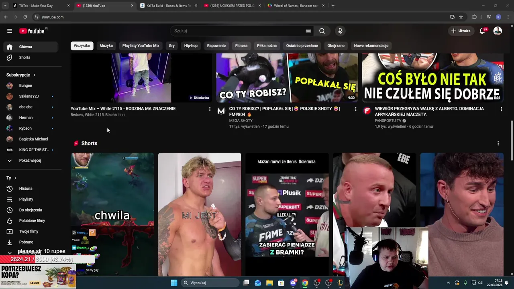This screenshot has width=514, height=289.
Task: Open Pobrane downloads in sidebar
Action: point(31,242)
